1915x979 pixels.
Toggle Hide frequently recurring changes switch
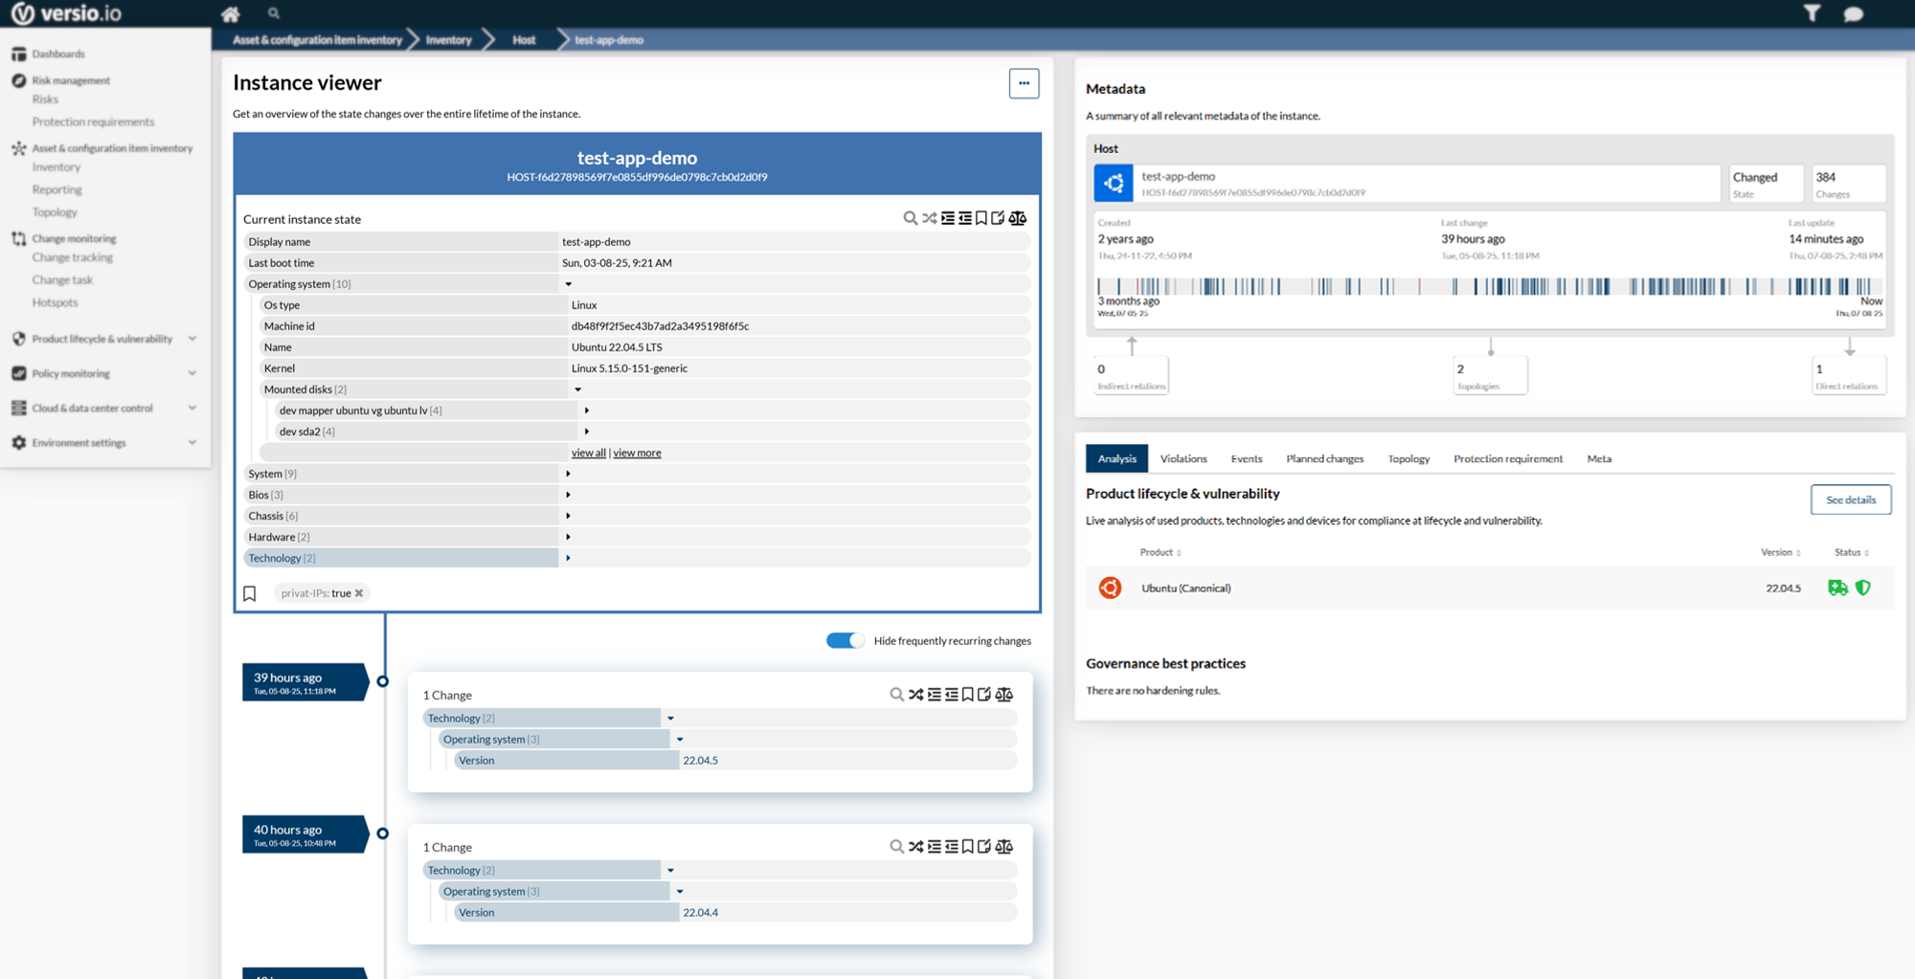tap(845, 640)
